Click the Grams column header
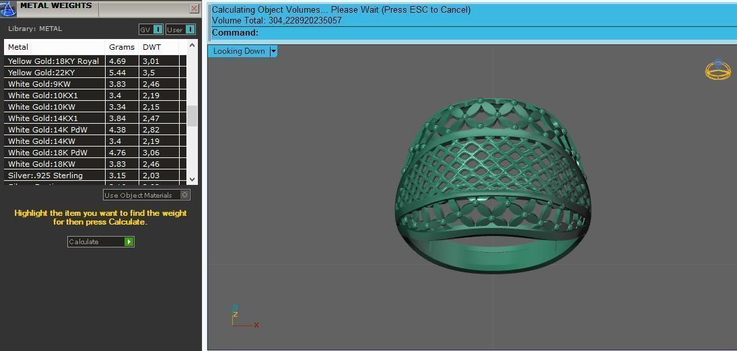 tap(122, 47)
